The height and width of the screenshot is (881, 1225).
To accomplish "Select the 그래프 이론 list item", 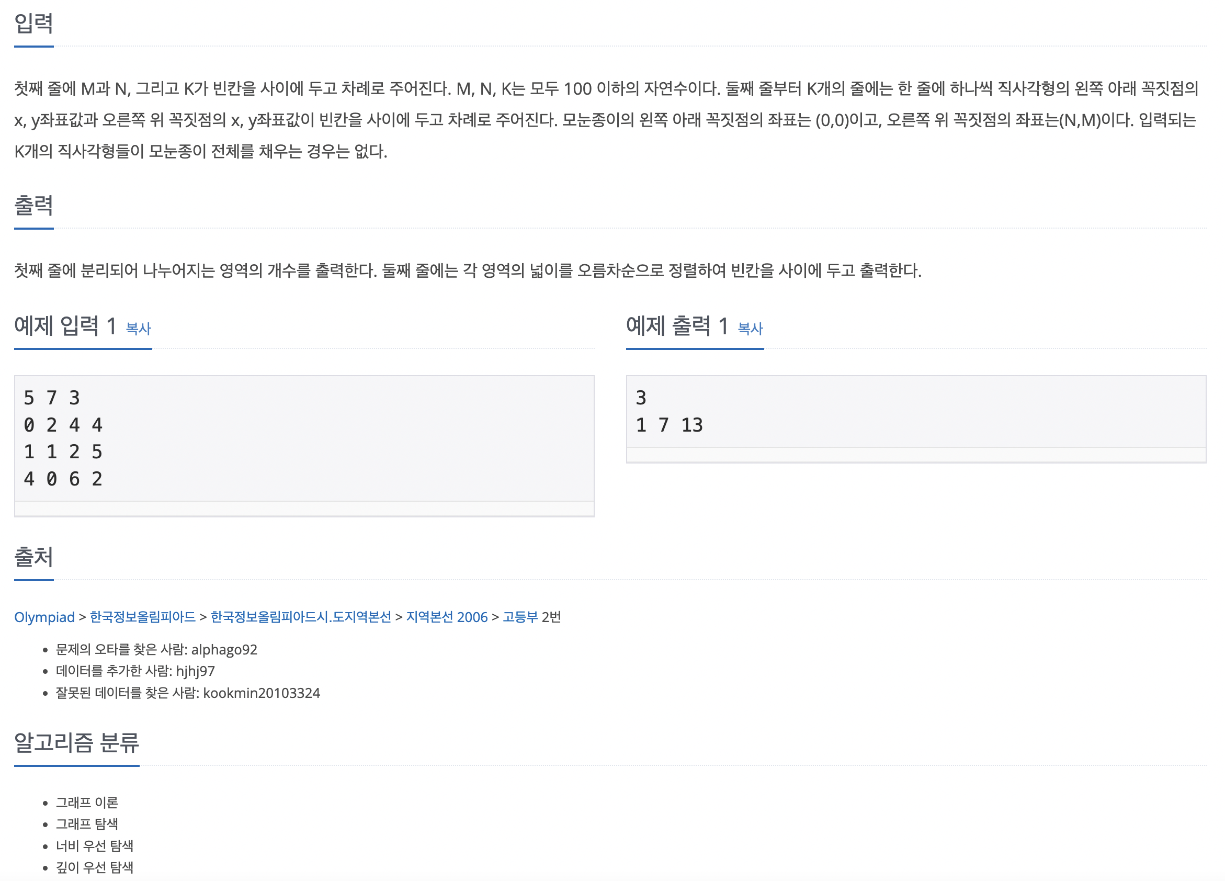I will [87, 803].
